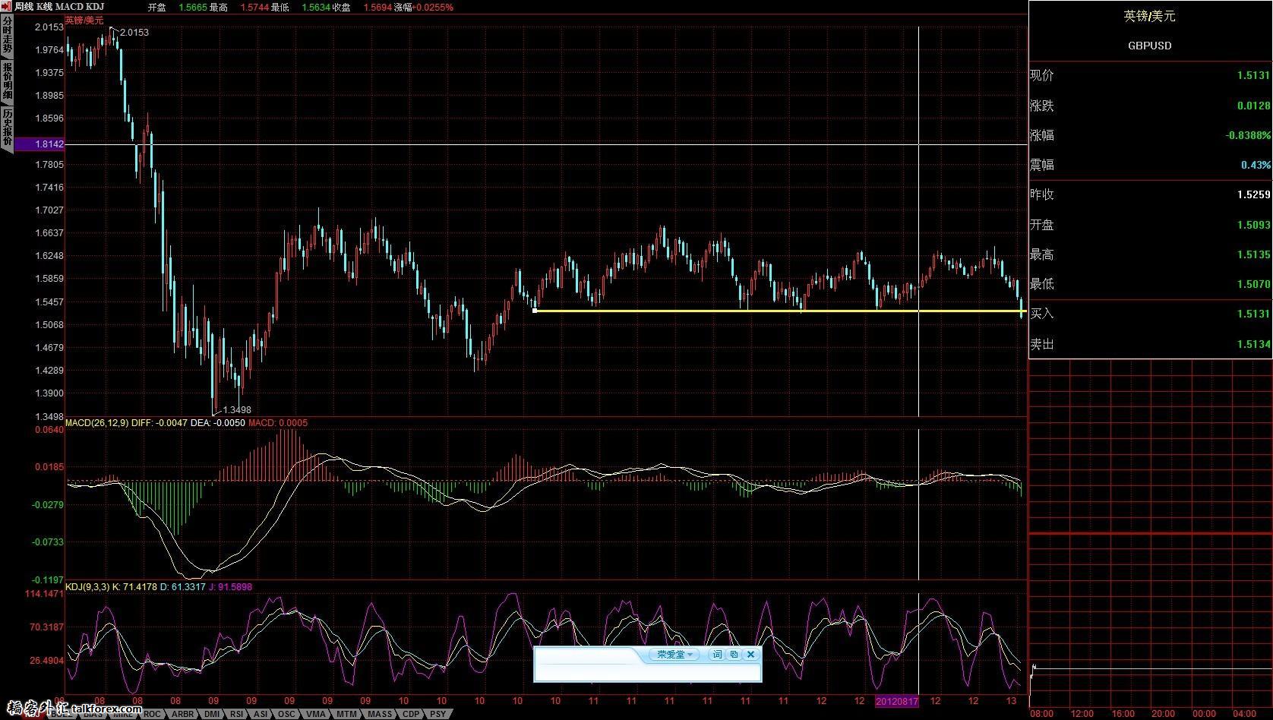Click the 开盘 value 1.5093 in panel
Viewport: 1273px width, 720px height.
tap(1253, 225)
